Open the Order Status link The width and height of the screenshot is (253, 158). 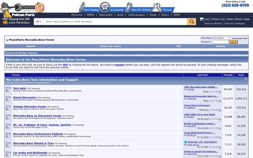click(x=234, y=19)
